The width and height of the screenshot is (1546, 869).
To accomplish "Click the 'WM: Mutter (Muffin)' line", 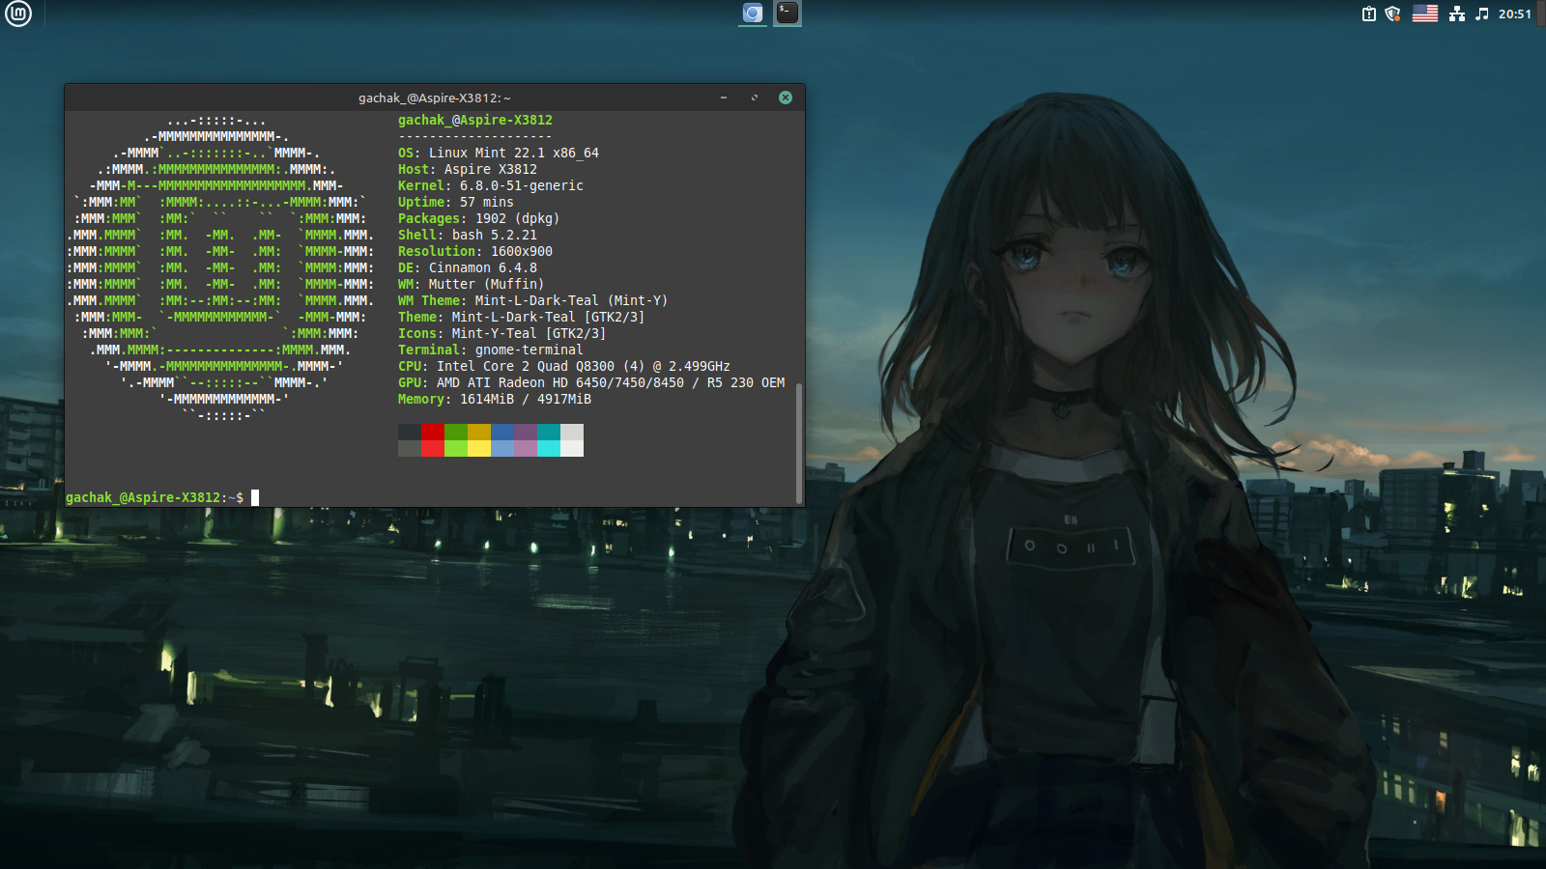I will [472, 284].
